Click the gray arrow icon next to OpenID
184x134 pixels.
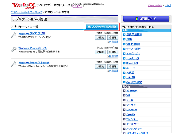(124, 114)
